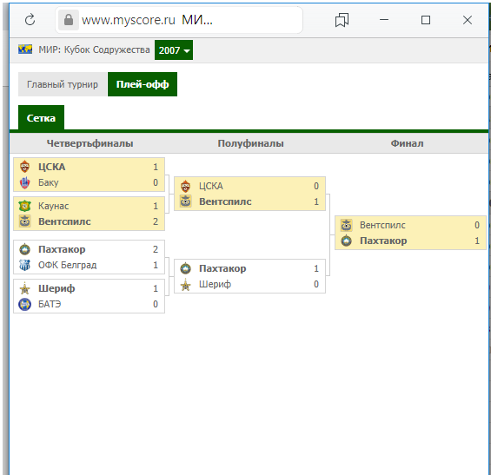This screenshot has width=491, height=475.
Task: Click the Полуфиналы column header
Action: [250, 143]
